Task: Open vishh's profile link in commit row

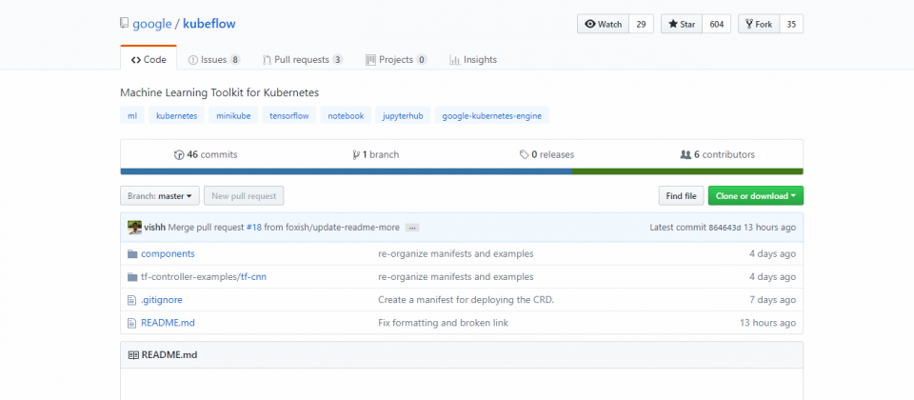Action: click(154, 228)
